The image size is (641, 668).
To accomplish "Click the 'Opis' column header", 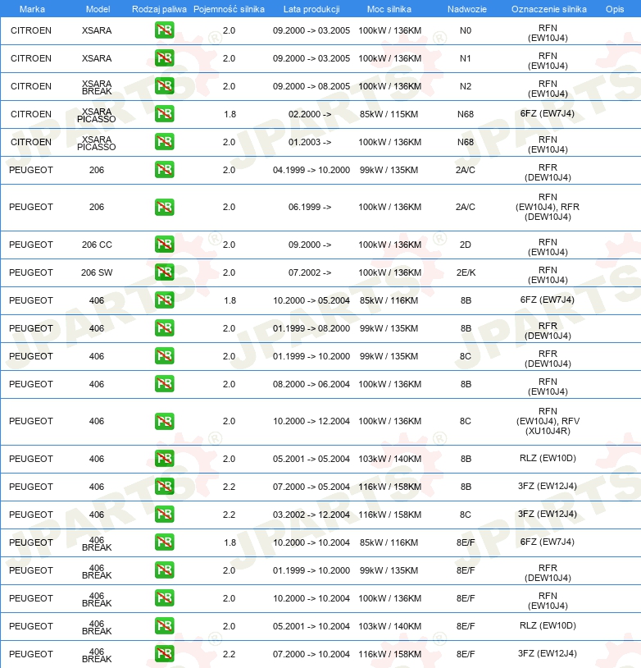I will click(x=615, y=9).
